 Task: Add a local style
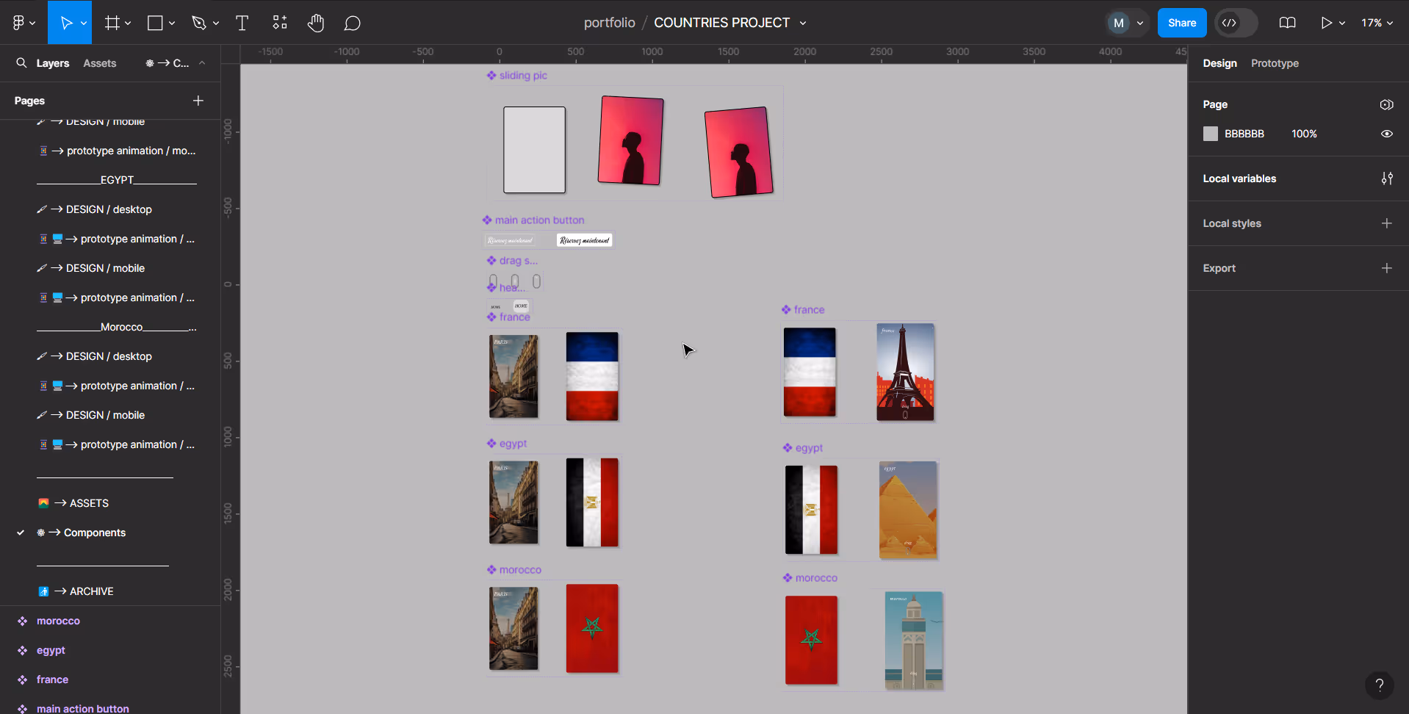click(1387, 223)
